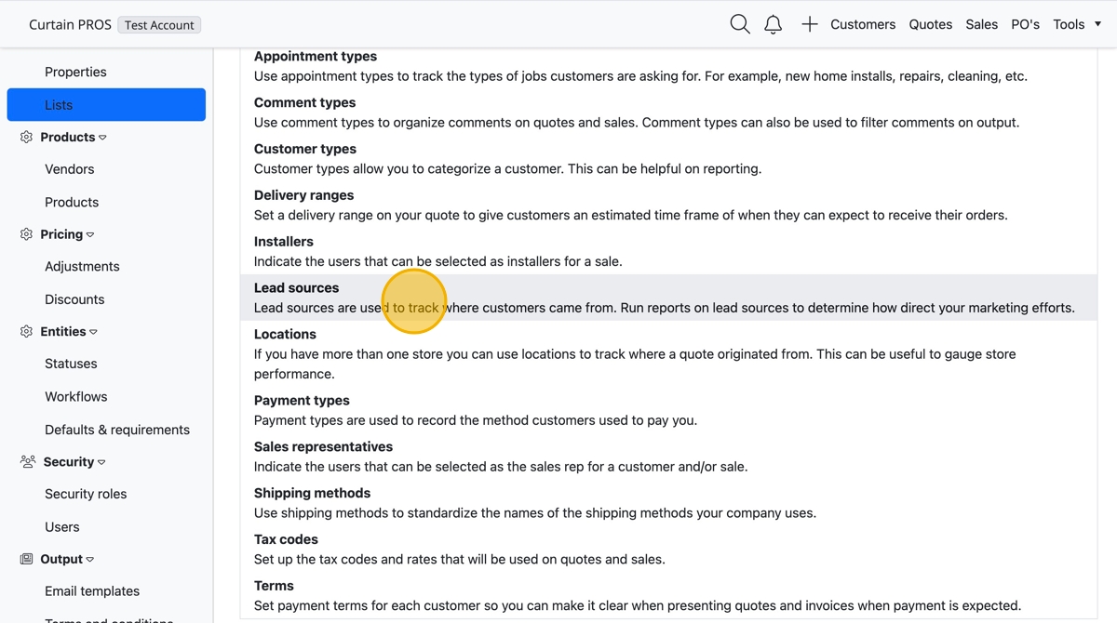Click the Curtain PROS brand name
Screen dimensions: 1117x623
point(70,24)
